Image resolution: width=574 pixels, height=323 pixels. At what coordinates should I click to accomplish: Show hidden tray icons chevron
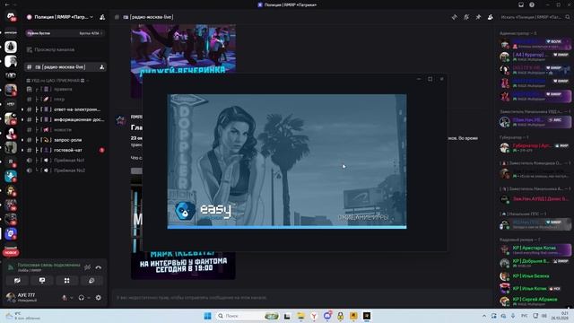pyautogui.click(x=484, y=316)
